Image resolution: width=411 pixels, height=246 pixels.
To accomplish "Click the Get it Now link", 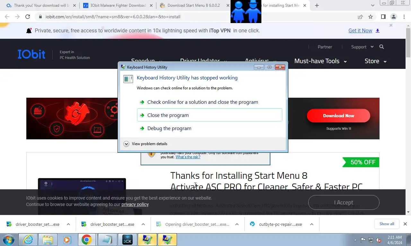I will pyautogui.click(x=360, y=31).
